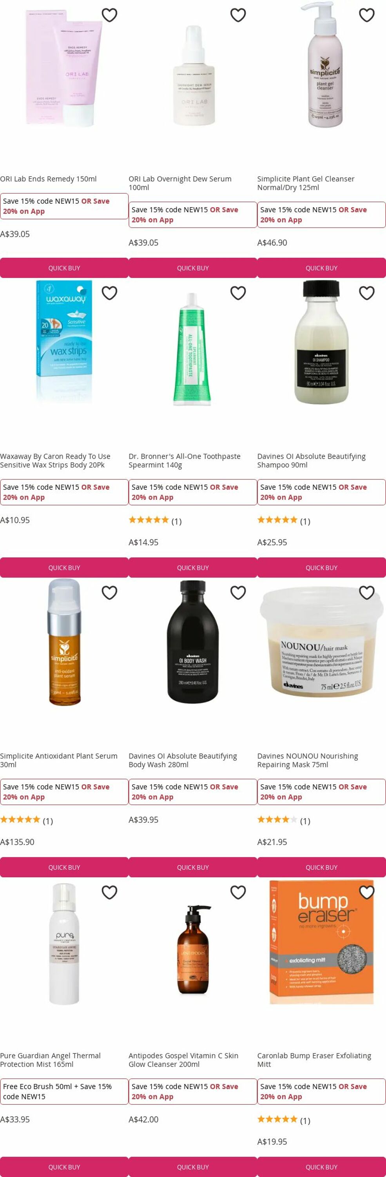Toggle wishlist heart on Antipodes Gospel Cleanser
Screen dimensions: 386x1177
point(238,892)
